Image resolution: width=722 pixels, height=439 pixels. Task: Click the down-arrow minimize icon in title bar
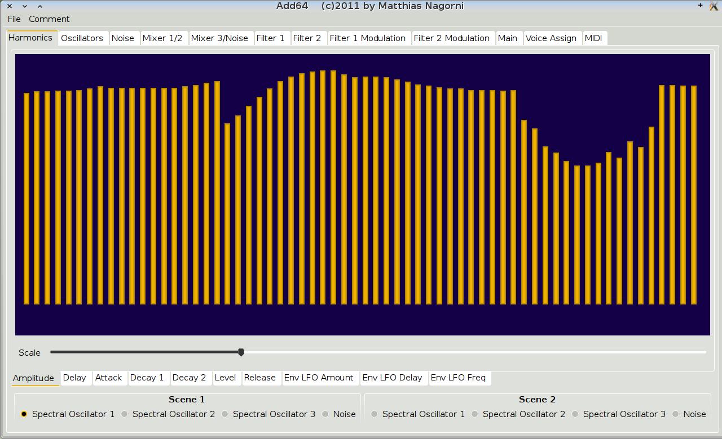tap(24, 6)
